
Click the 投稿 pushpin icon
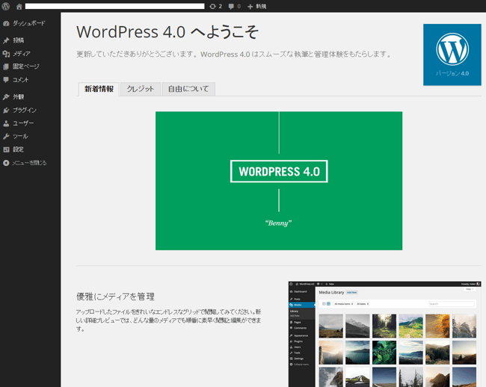[6, 40]
